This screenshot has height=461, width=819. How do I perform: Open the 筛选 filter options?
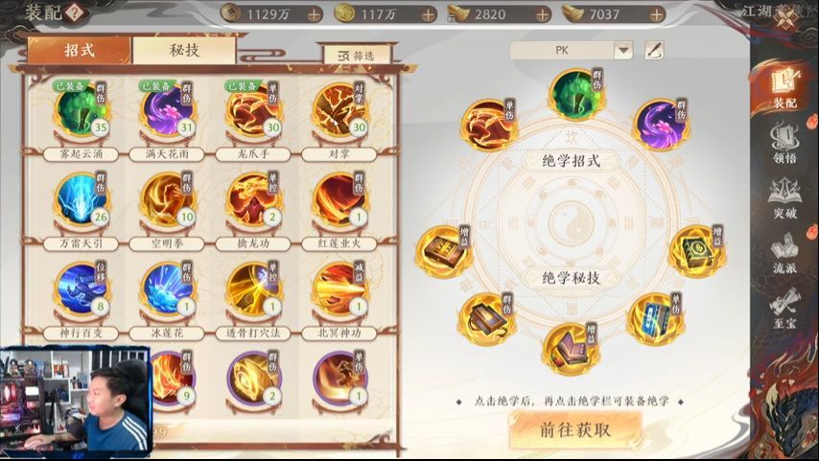(x=356, y=56)
